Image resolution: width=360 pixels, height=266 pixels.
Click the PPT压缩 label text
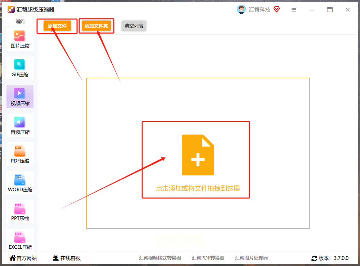20,218
